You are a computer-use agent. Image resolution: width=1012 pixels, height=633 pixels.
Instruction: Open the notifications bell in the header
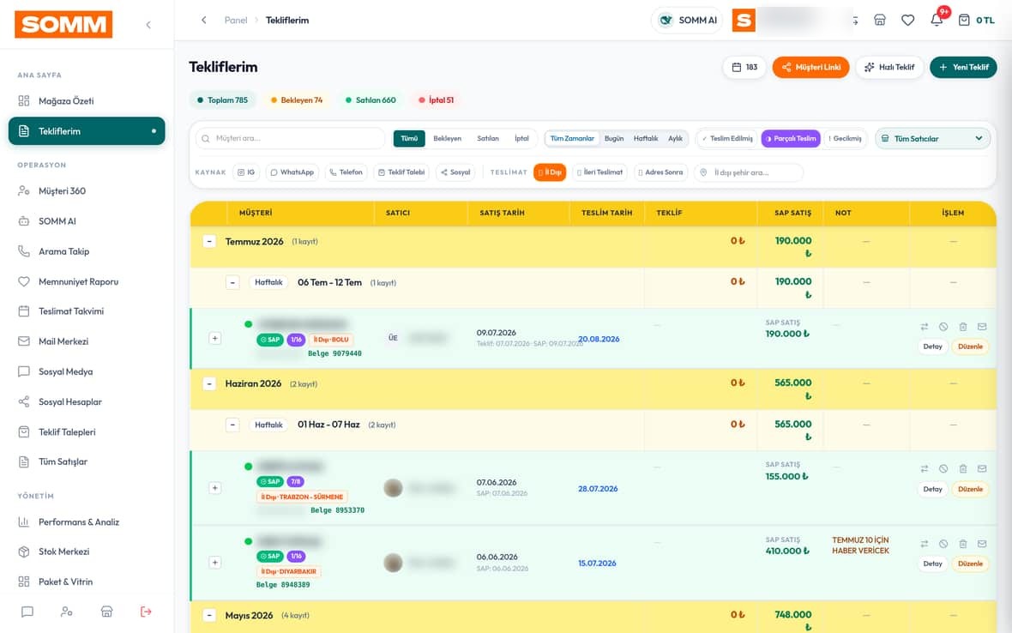pos(937,20)
